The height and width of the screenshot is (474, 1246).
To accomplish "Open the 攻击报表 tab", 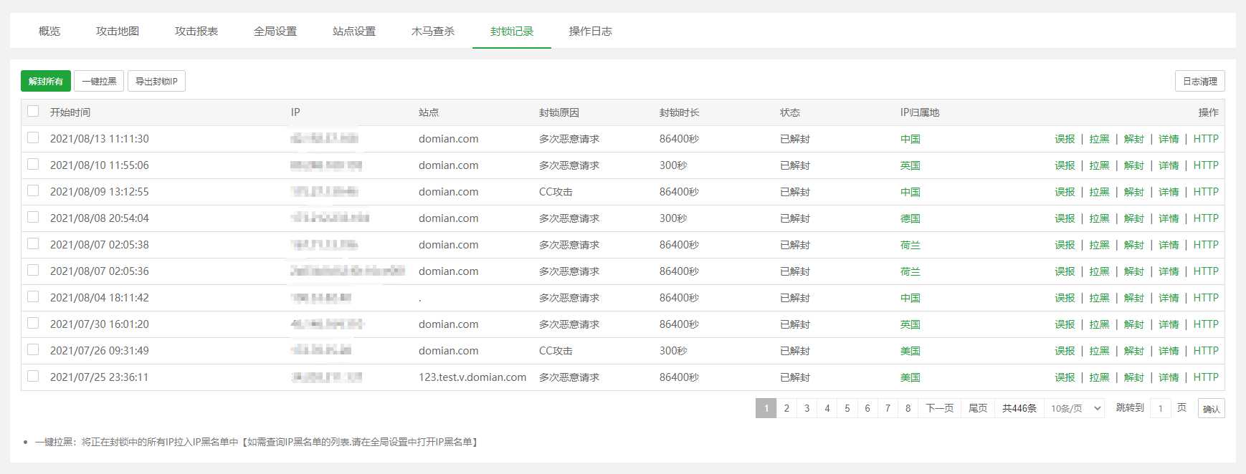I will (196, 31).
